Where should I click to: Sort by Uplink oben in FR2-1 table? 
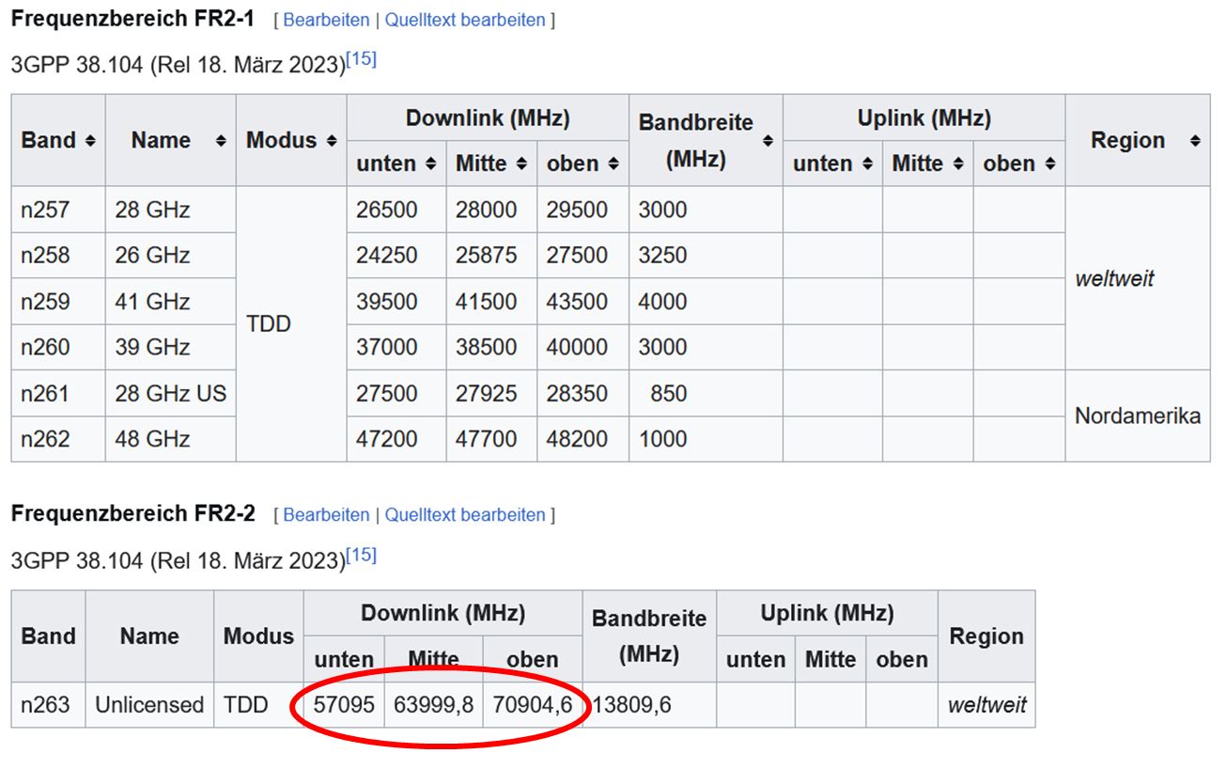click(x=1049, y=164)
